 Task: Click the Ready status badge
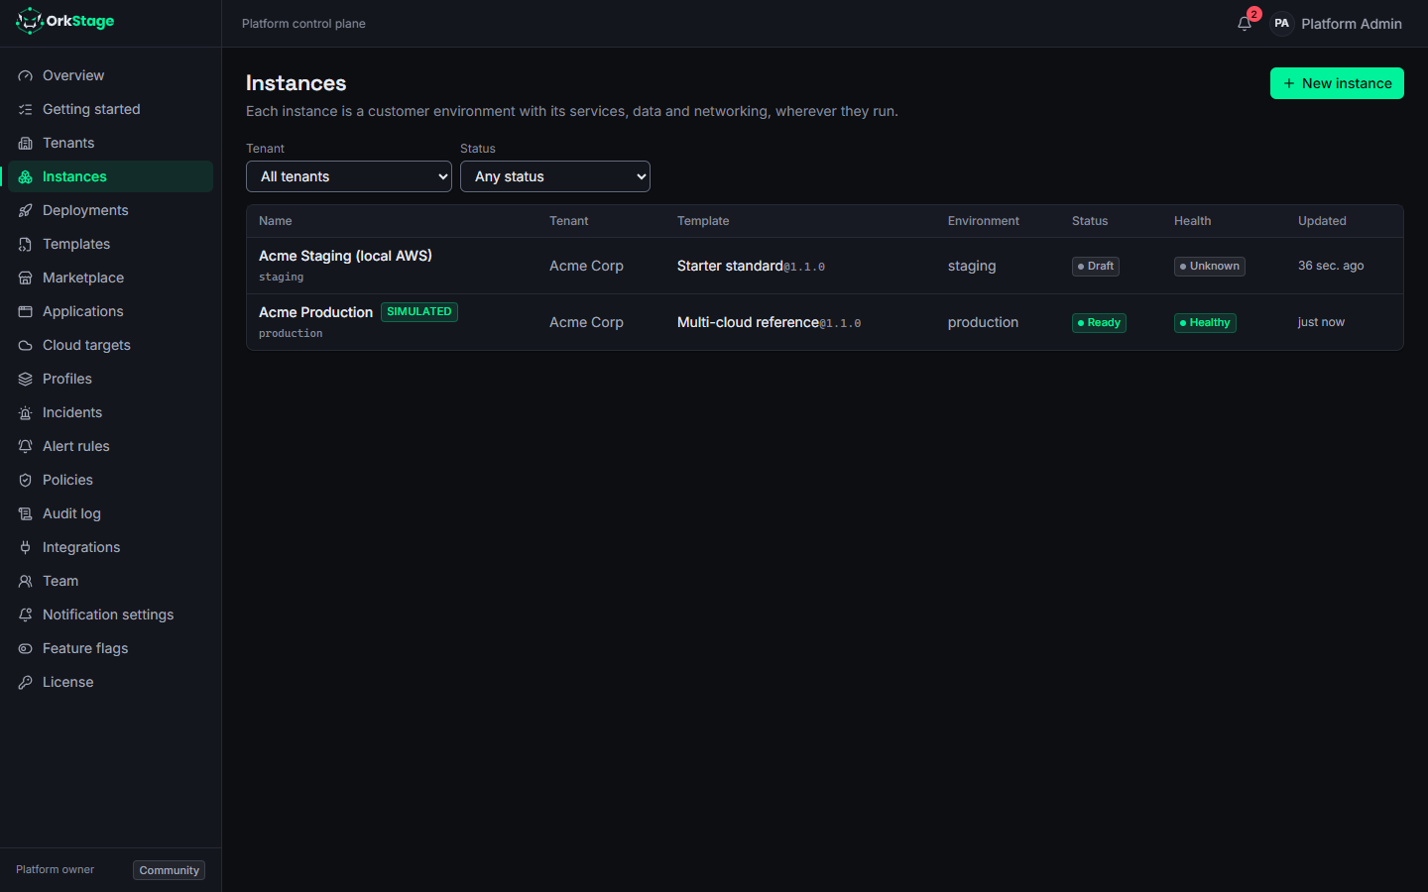point(1099,322)
